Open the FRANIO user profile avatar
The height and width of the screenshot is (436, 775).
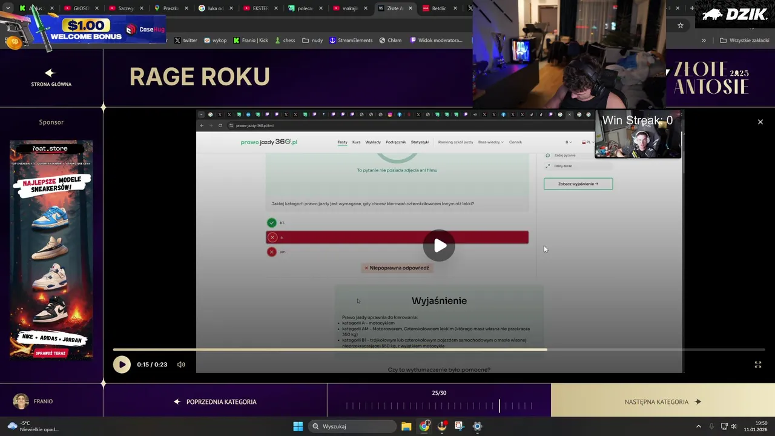coord(21,401)
